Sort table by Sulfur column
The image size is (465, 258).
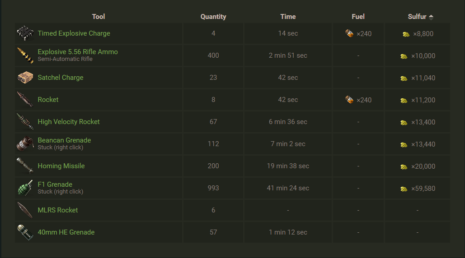417,17
